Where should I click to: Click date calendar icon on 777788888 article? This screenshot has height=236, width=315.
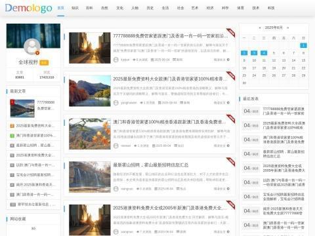point(152,60)
